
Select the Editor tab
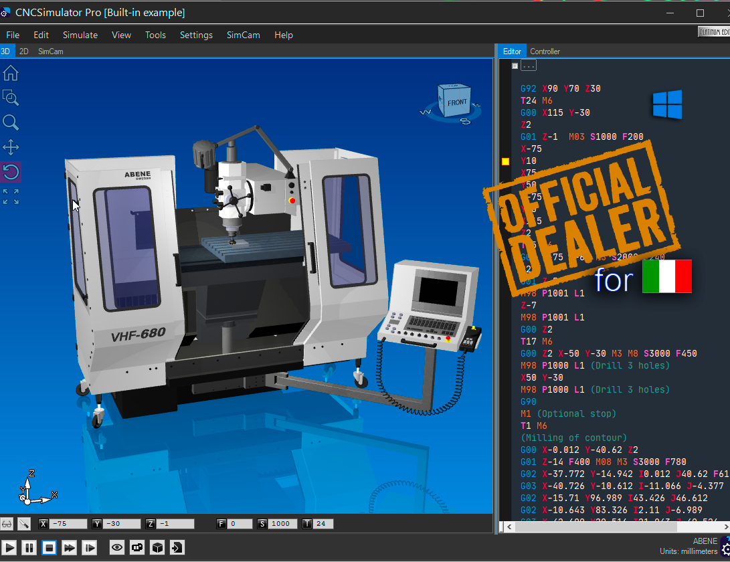512,52
